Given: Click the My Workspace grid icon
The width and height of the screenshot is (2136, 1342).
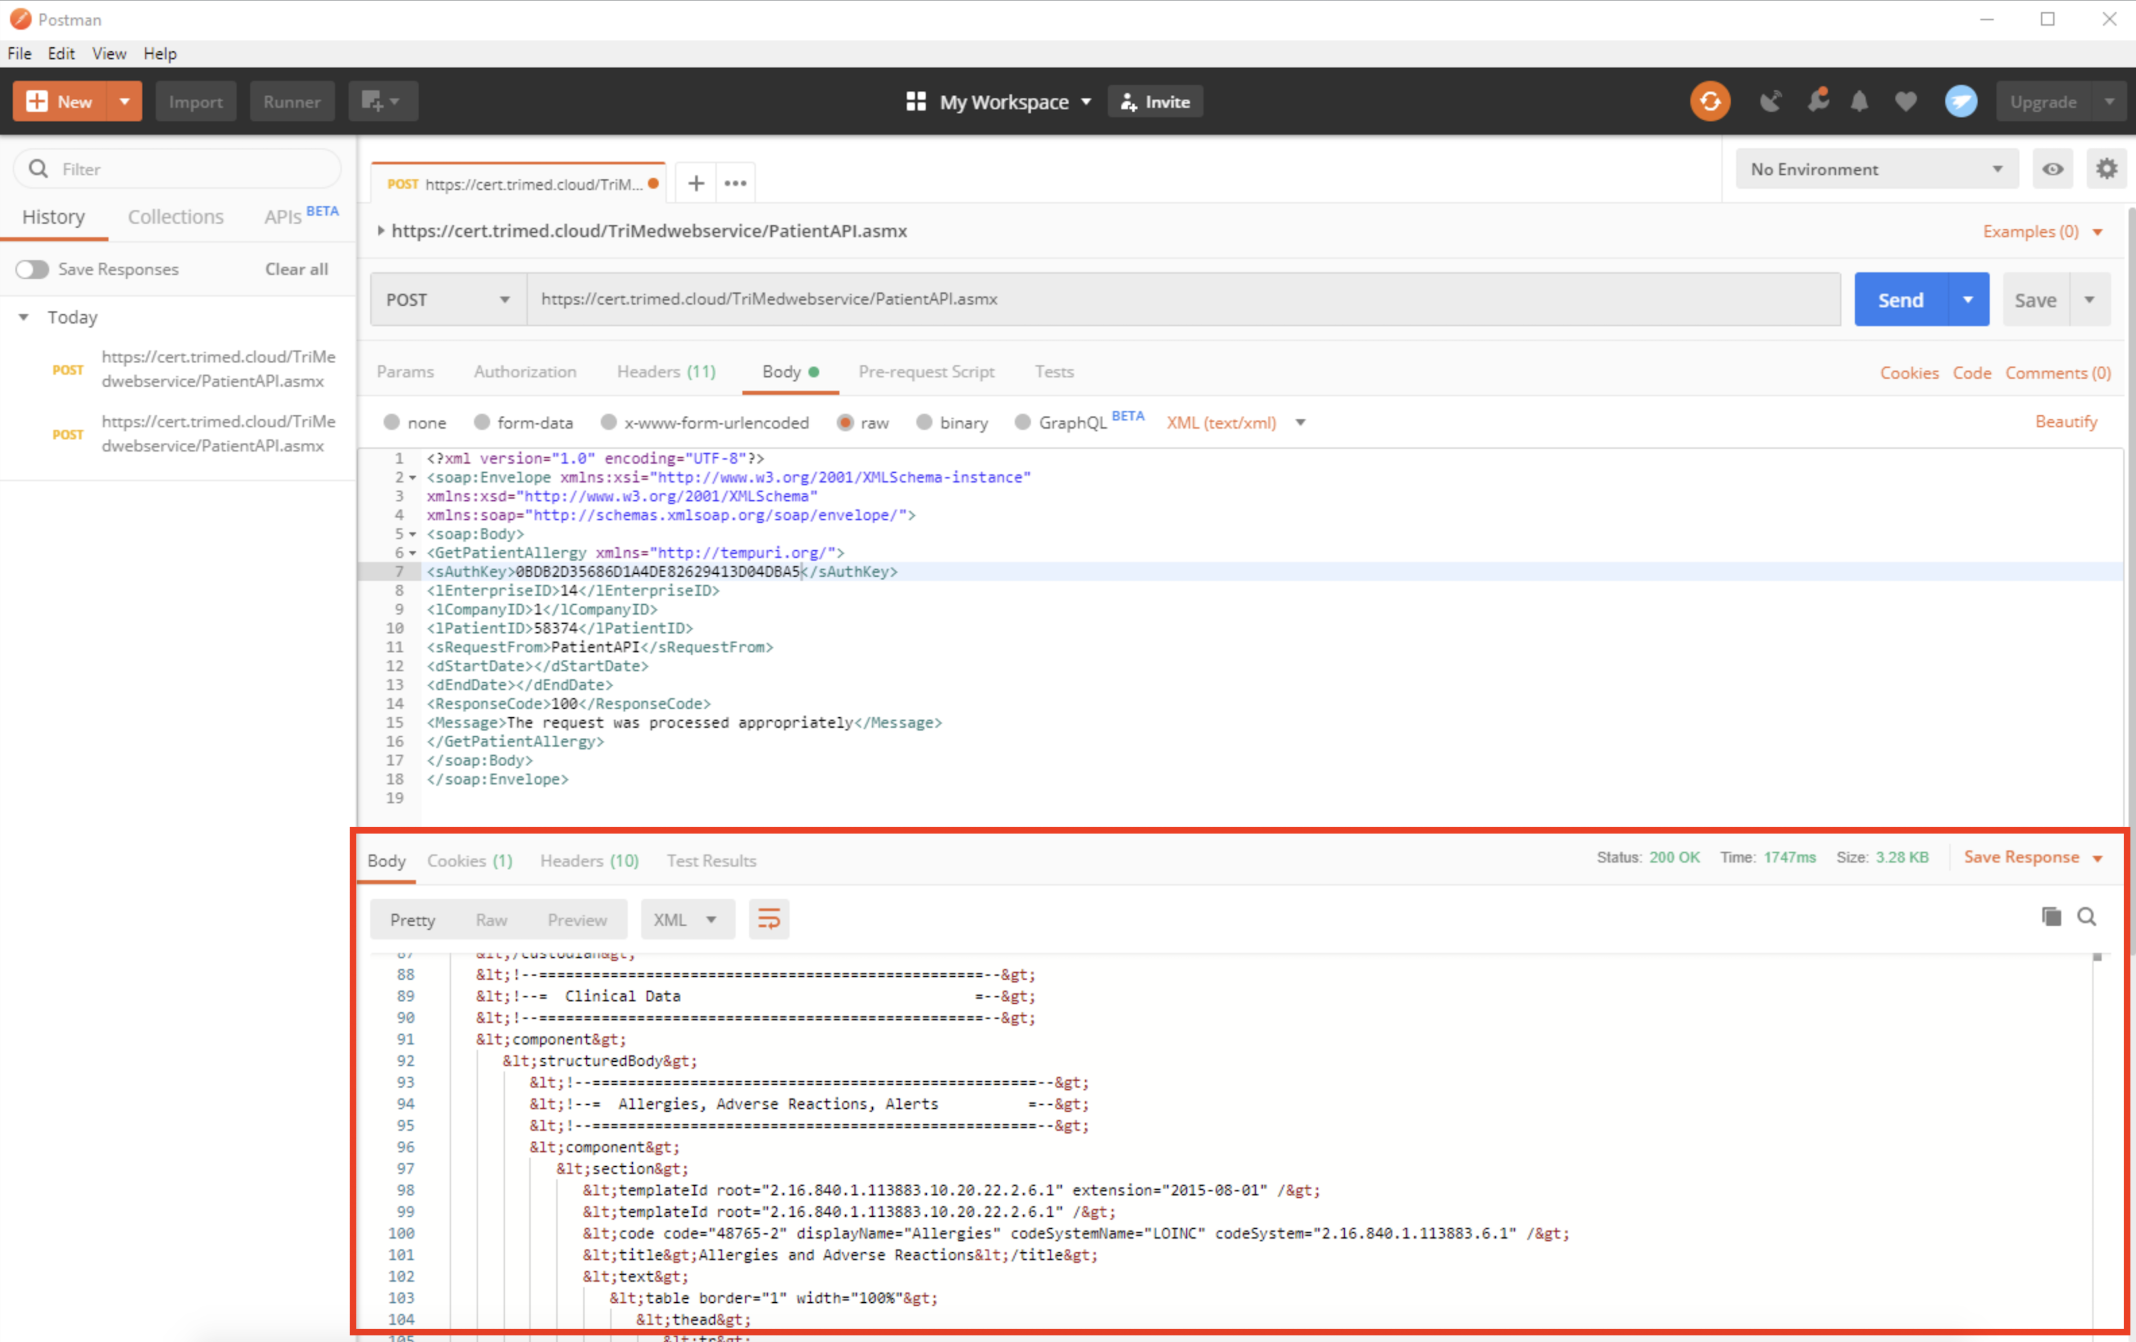Looking at the screenshot, I should (916, 102).
